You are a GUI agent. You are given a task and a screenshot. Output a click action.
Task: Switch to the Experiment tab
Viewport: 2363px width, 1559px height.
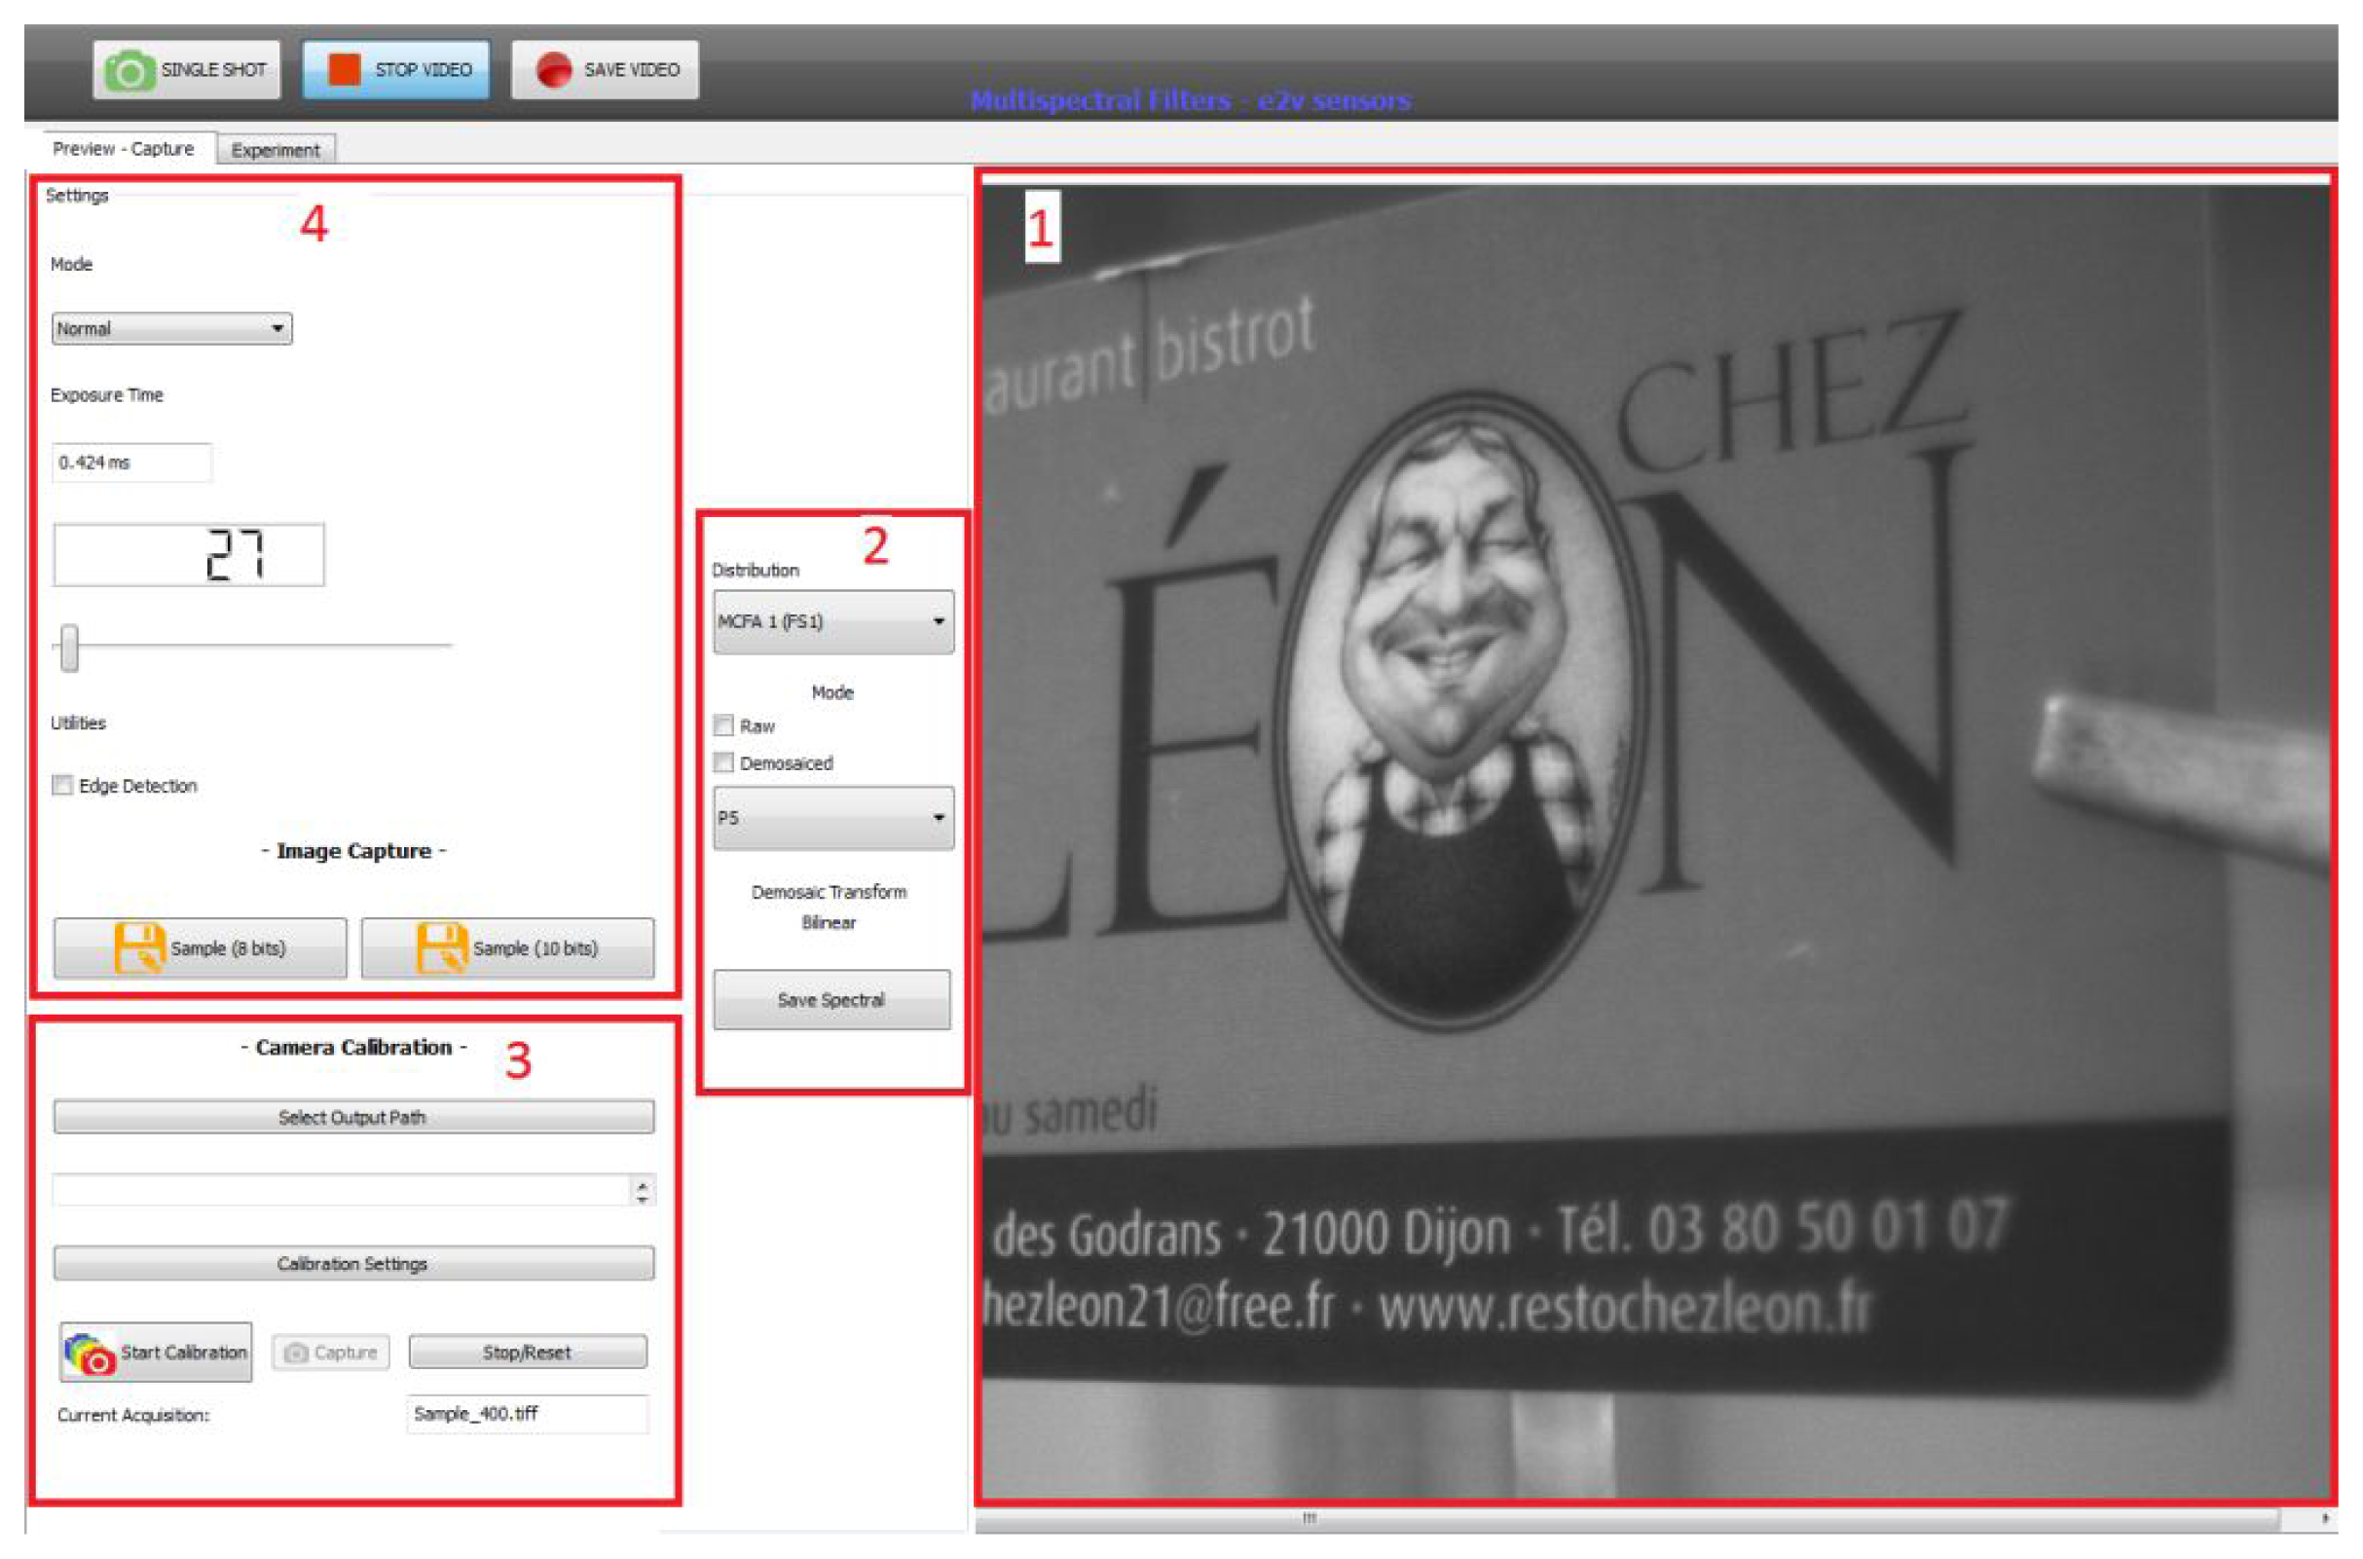click(276, 150)
